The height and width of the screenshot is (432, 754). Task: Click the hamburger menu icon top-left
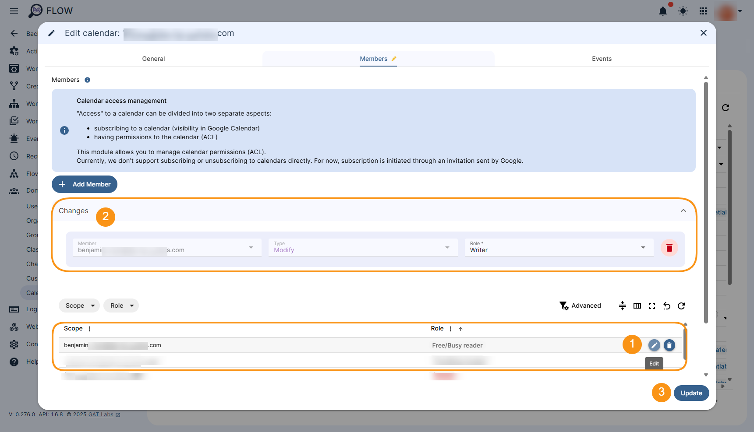14,11
